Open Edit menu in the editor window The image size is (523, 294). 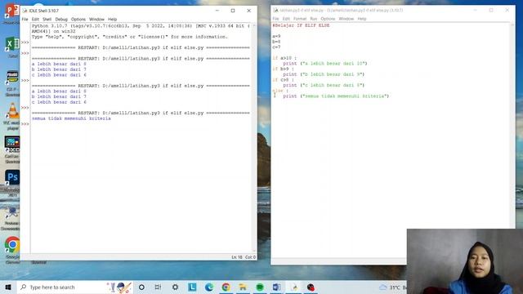[x=286, y=19]
